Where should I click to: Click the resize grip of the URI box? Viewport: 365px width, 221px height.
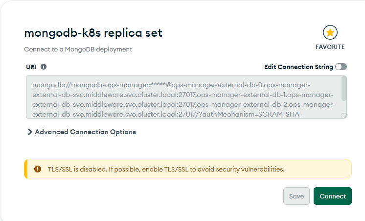pos(344,116)
